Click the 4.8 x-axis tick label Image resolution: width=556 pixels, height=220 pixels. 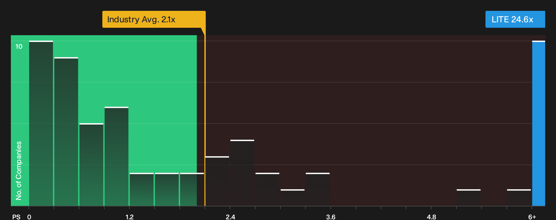pyautogui.click(x=431, y=217)
